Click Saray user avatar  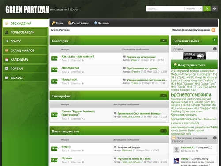coord(176,161)
